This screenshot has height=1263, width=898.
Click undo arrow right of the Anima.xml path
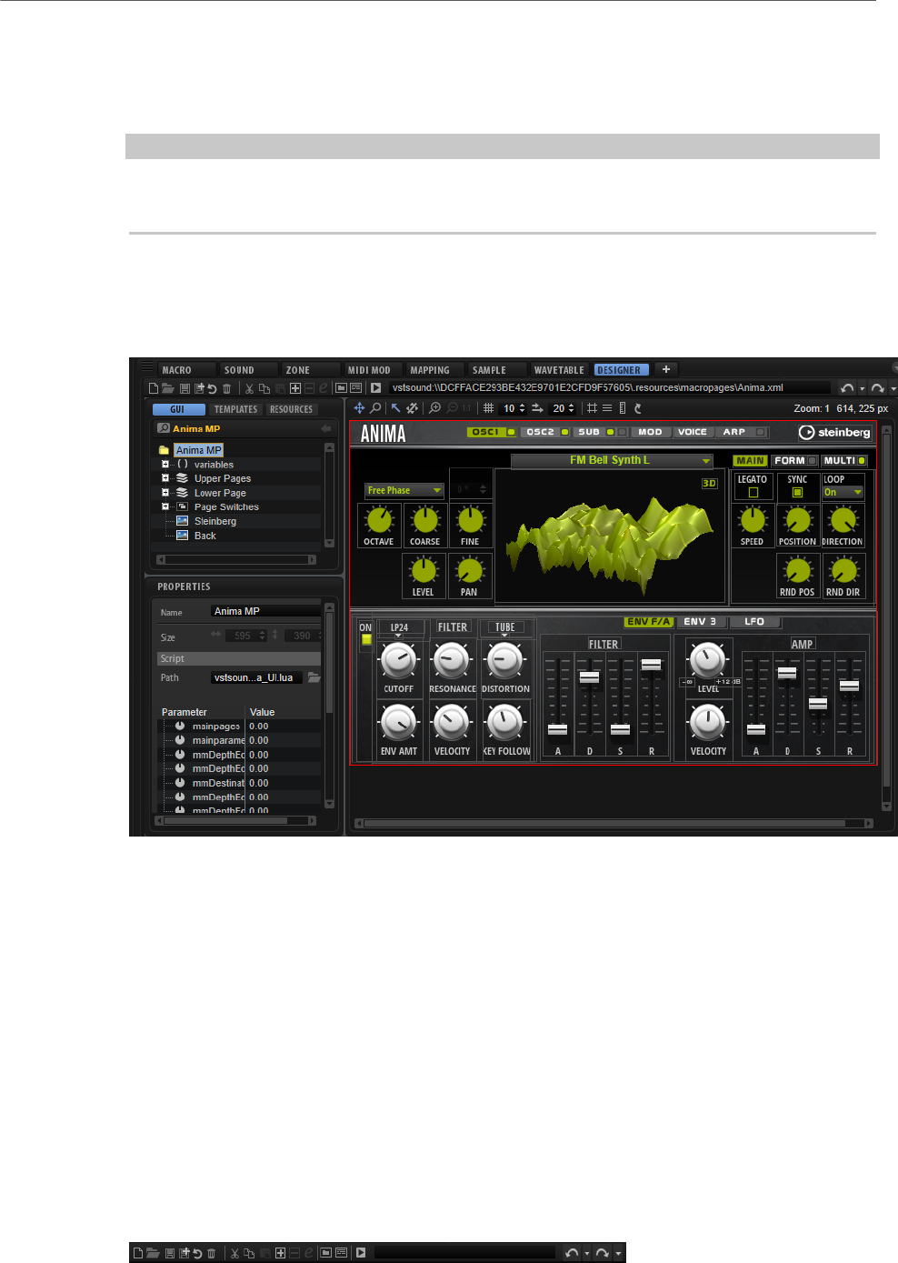[x=847, y=388]
